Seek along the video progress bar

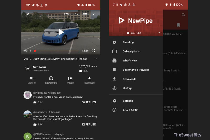coord(57,51)
